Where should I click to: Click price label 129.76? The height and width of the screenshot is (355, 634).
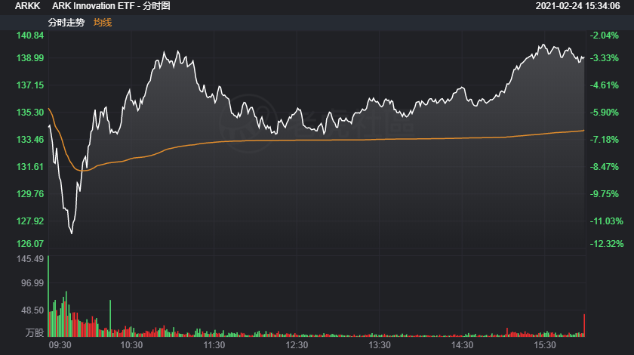point(30,193)
